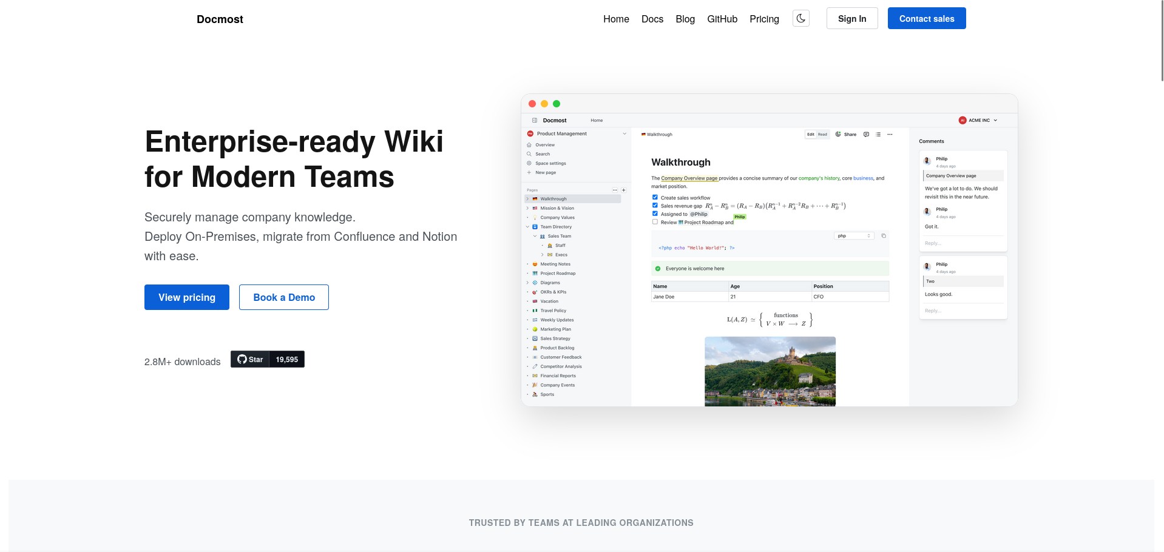Collapse the Team Directory tree item

click(x=527, y=227)
